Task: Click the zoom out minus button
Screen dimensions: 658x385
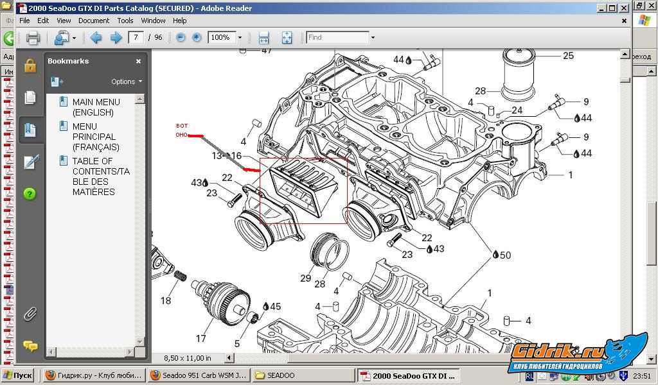Action: tap(181, 38)
